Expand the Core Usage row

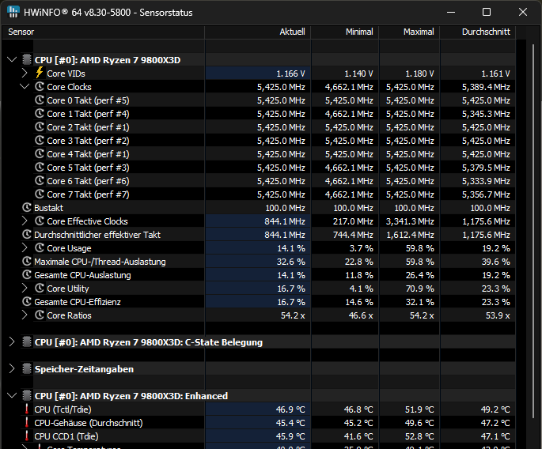(25, 247)
